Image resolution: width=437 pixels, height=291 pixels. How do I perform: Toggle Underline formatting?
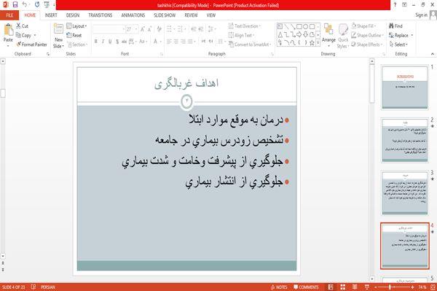[110, 42]
